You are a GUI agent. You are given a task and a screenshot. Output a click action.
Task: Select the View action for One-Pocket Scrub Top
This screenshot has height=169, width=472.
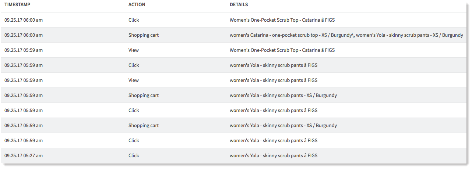pos(134,50)
